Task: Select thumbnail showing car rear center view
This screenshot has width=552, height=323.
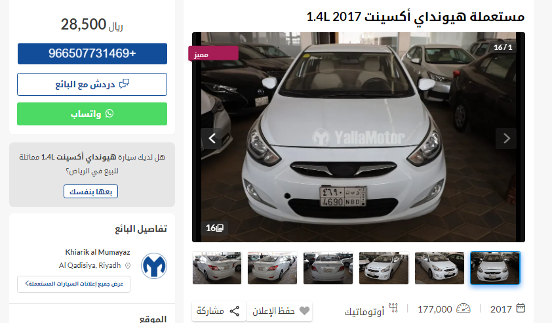Action: tap(328, 268)
